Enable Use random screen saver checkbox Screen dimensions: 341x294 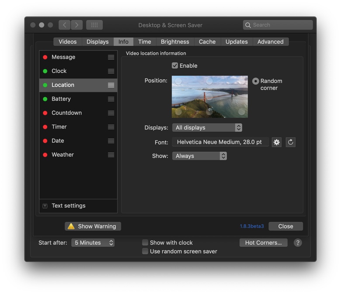click(x=145, y=251)
